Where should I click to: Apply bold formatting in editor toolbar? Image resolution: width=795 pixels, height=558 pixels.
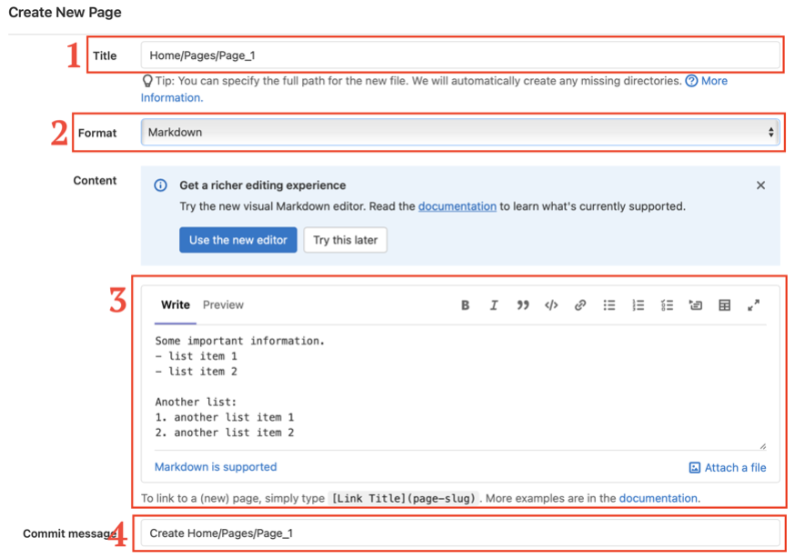click(465, 305)
